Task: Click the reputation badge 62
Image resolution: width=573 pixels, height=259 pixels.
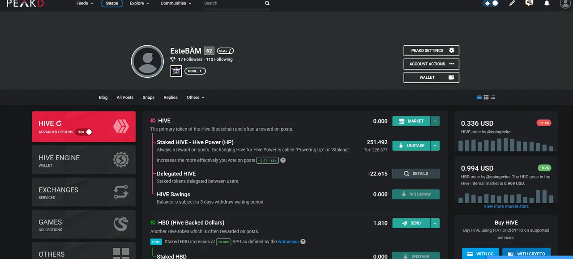Action: click(x=209, y=51)
